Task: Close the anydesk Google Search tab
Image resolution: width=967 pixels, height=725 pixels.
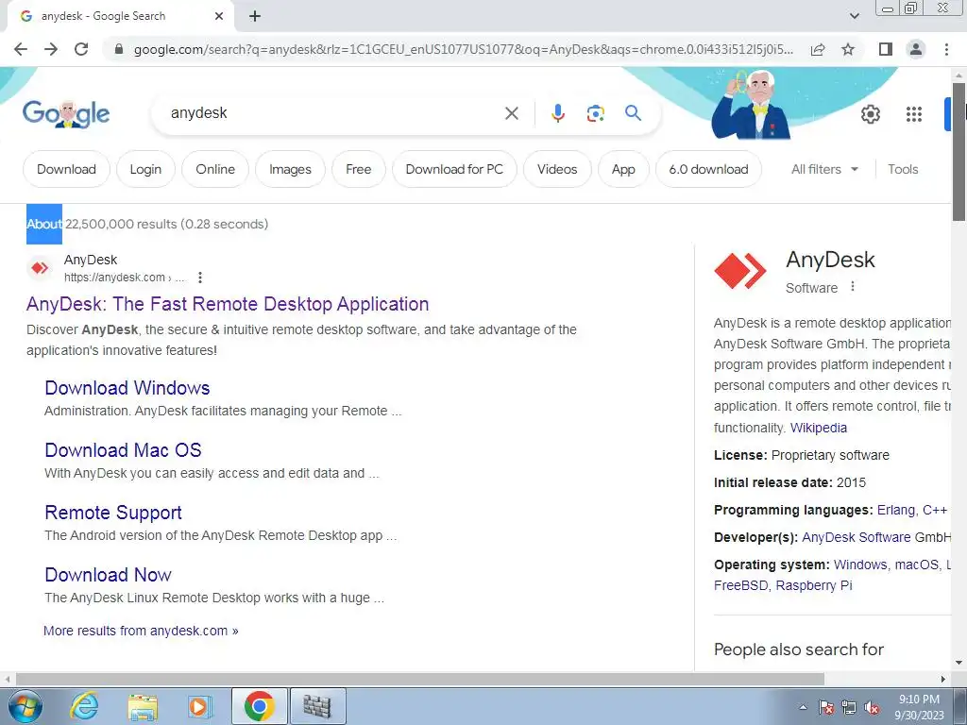Action: 219,16
